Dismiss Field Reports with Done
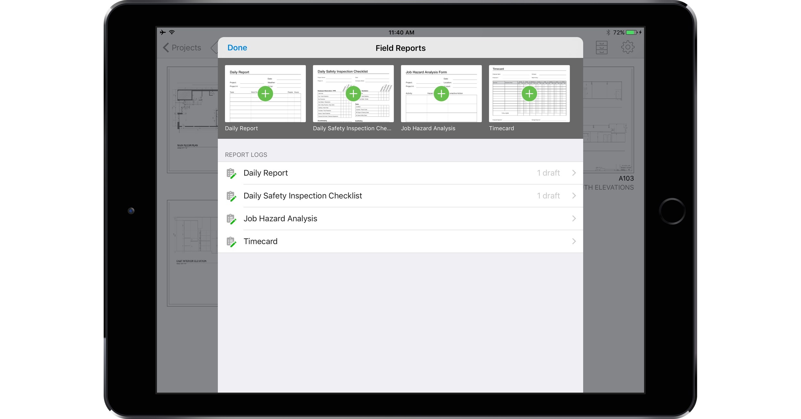The height and width of the screenshot is (419, 801). tap(237, 47)
